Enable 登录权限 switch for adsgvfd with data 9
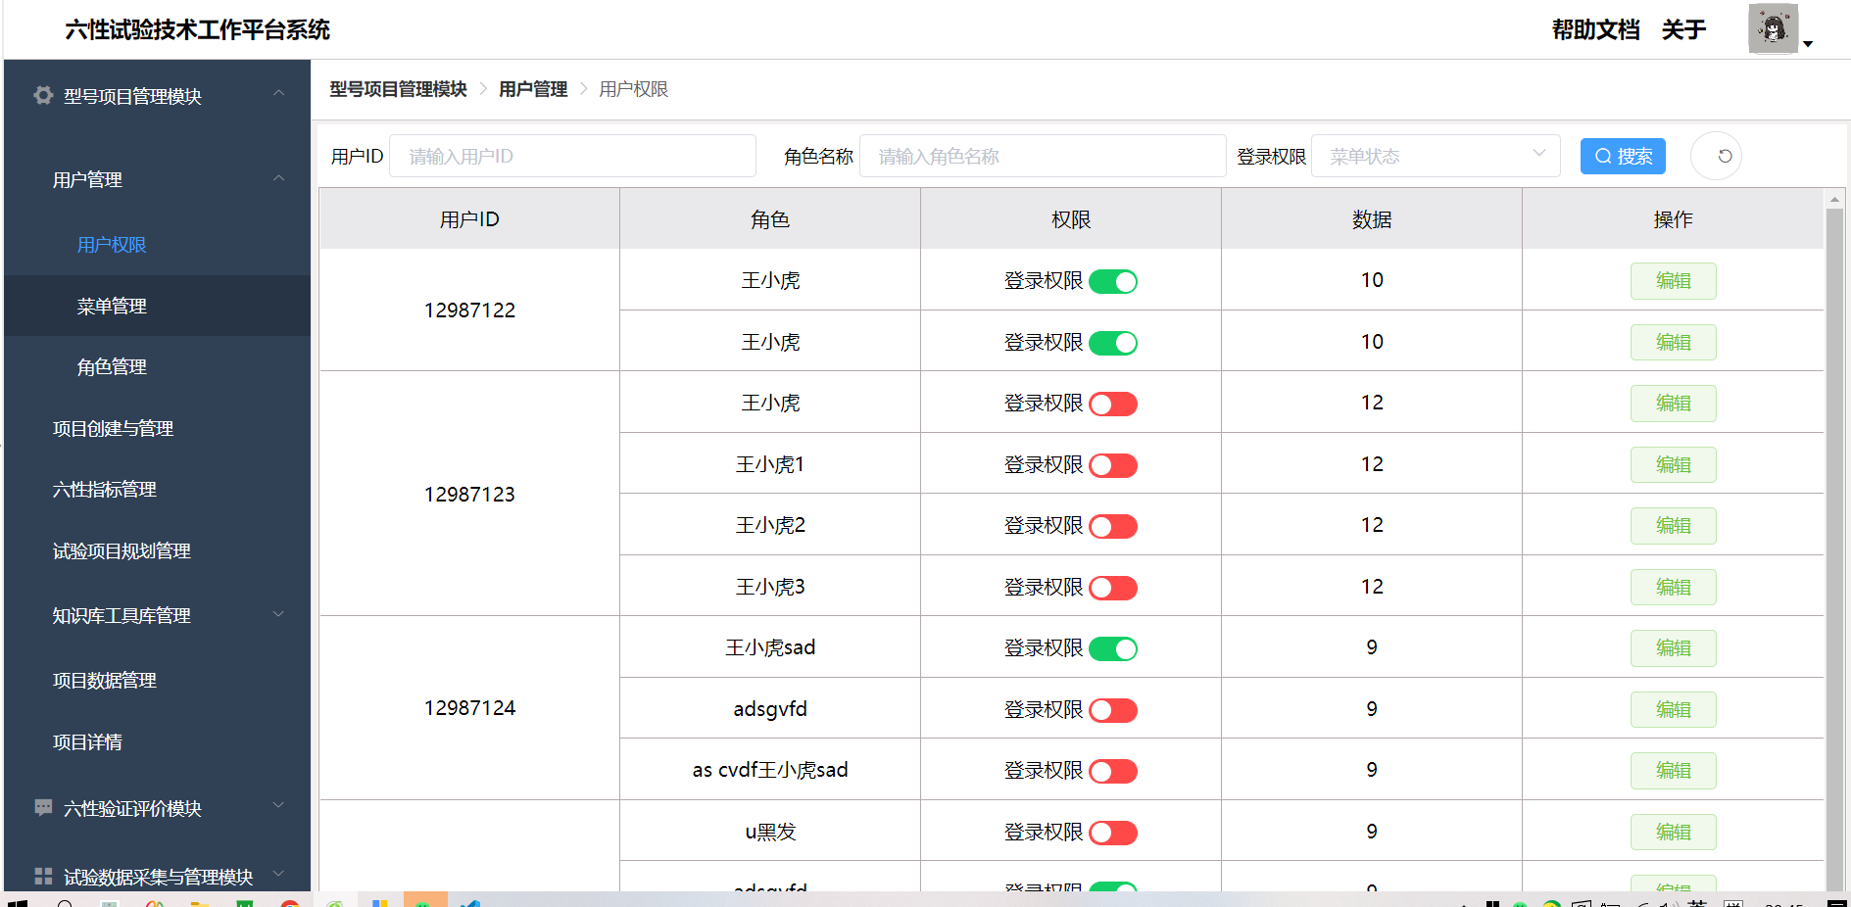The image size is (1851, 907). coord(1113,710)
